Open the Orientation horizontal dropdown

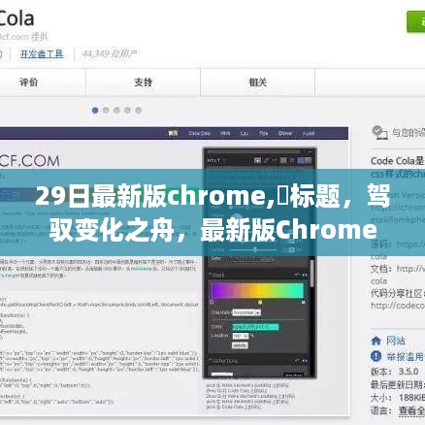pos(246,312)
